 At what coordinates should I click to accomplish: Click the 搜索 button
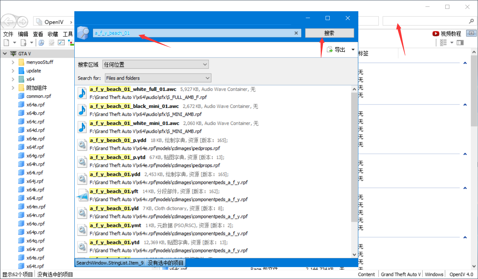point(329,33)
